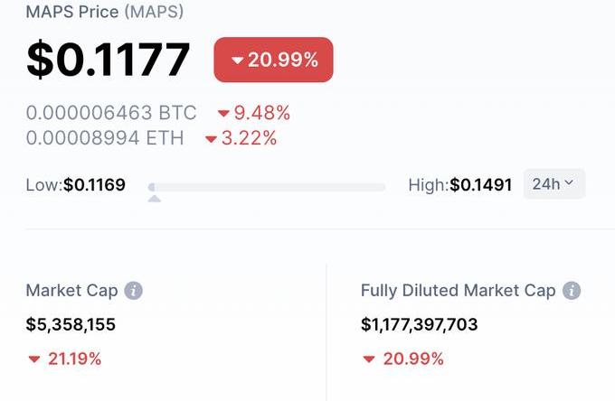Click the down arrow beside the BTC 9.48% change
The height and width of the screenshot is (401, 615).
click(223, 114)
